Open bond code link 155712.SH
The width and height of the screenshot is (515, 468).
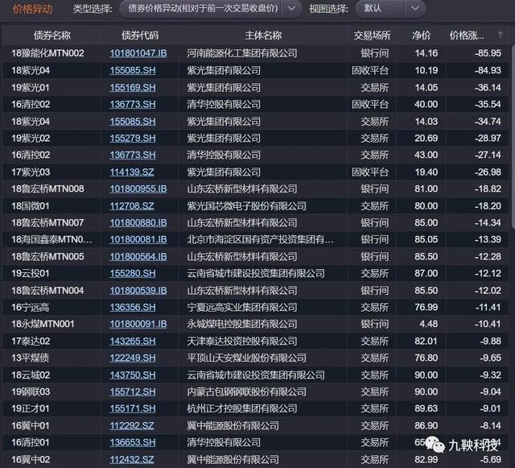tap(133, 391)
